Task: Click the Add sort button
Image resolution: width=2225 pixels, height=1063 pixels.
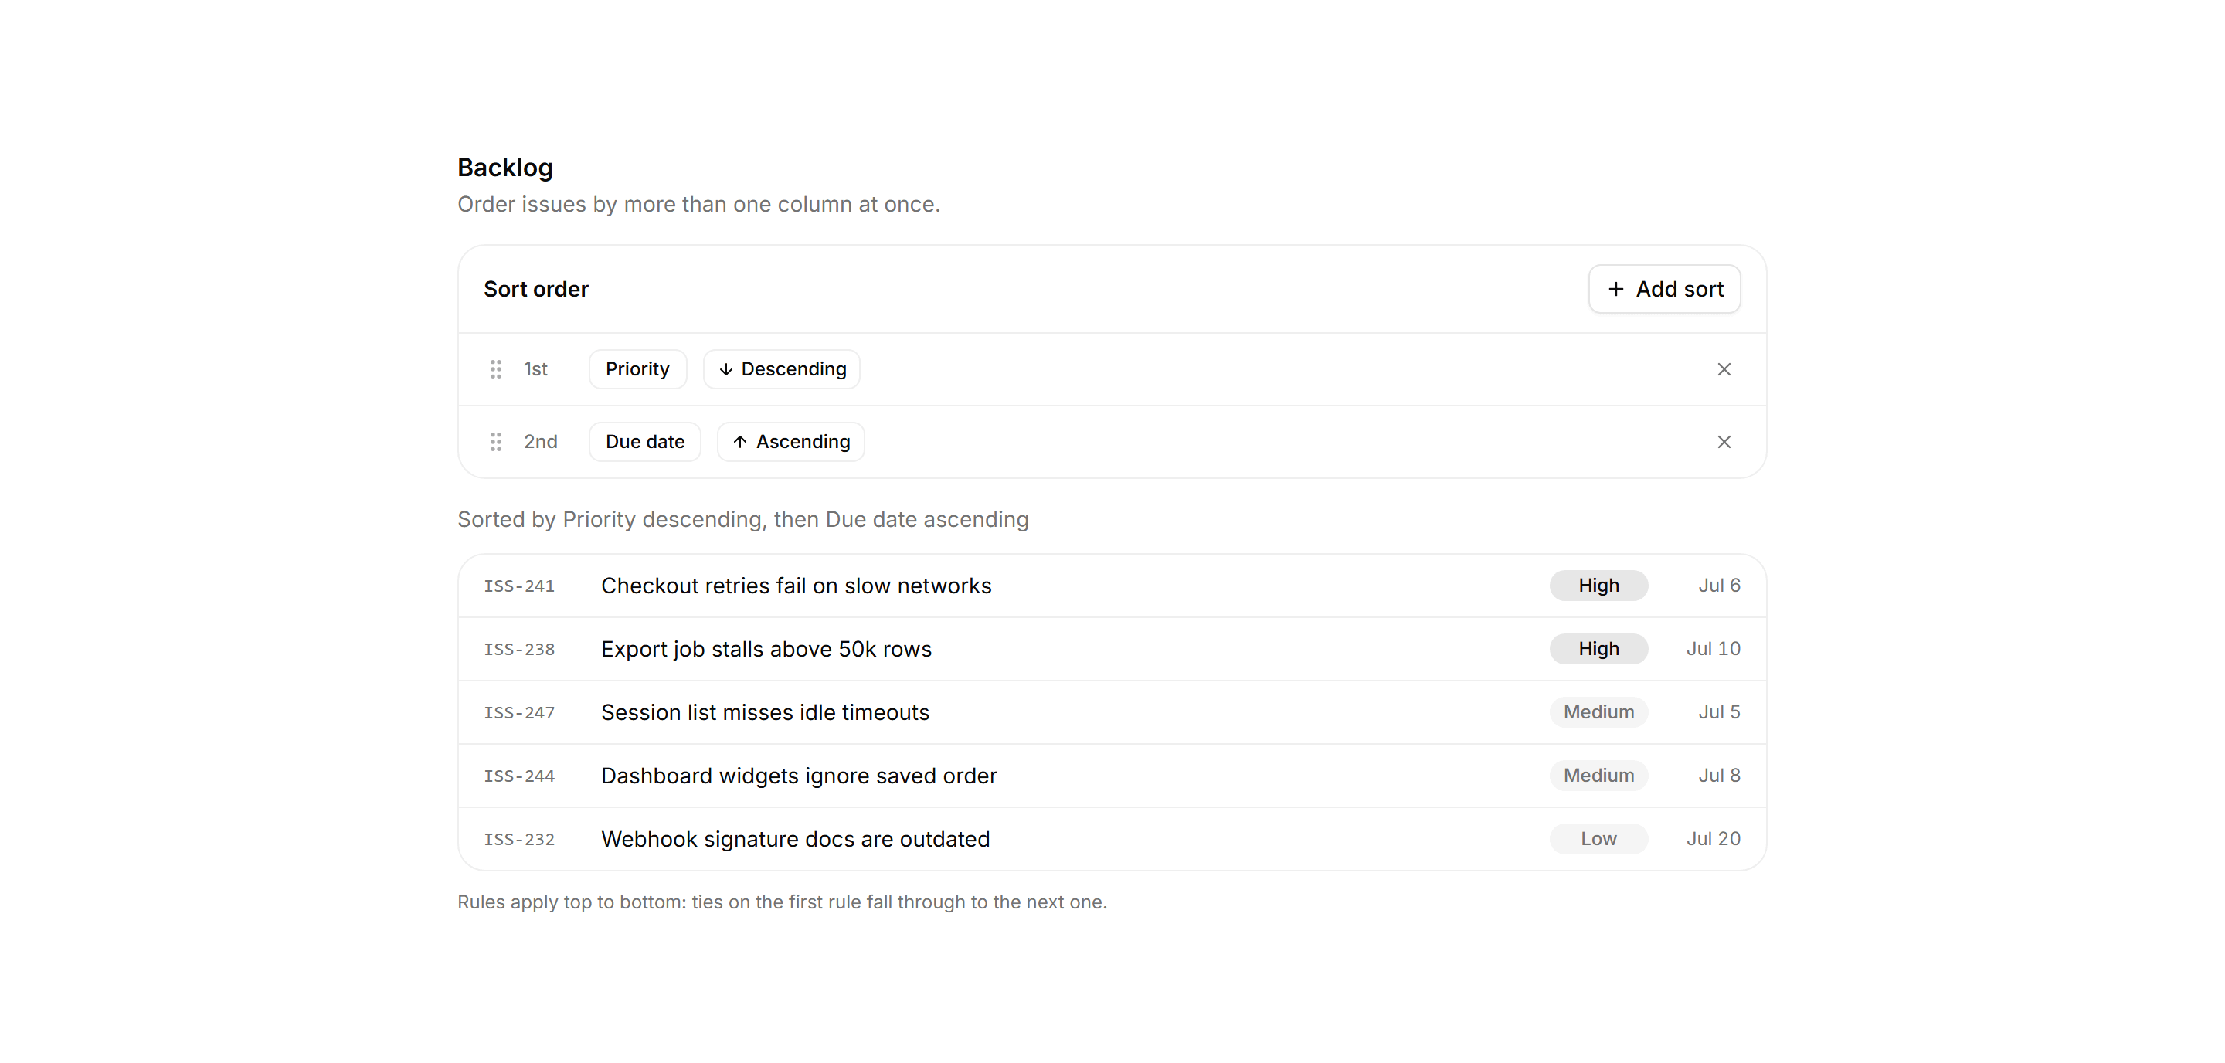Action: [x=1663, y=289]
